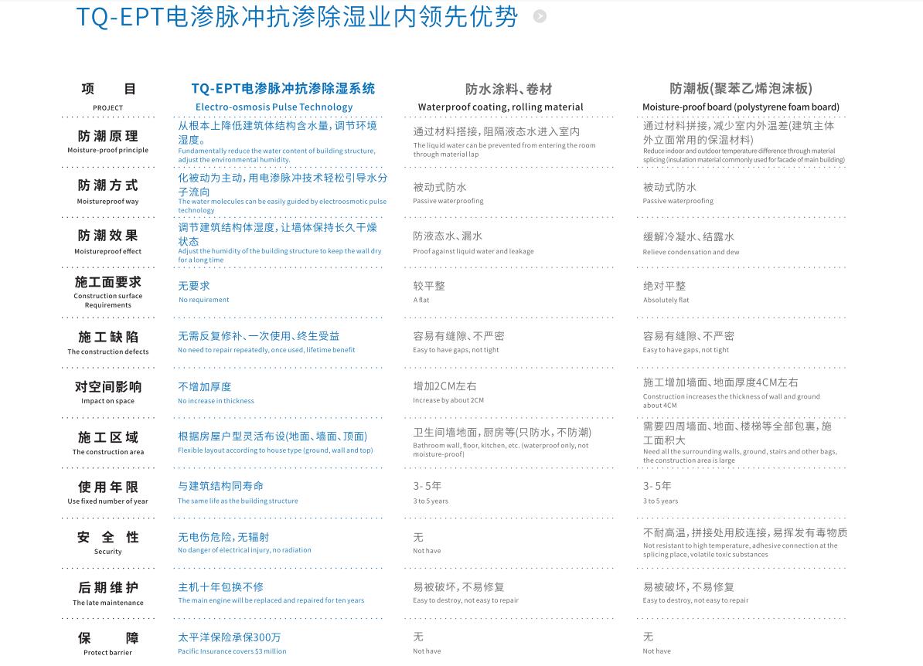Click cell '增加2CM左右'

pos(445,386)
